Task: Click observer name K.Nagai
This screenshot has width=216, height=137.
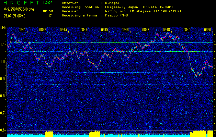Action: tap(112, 3)
